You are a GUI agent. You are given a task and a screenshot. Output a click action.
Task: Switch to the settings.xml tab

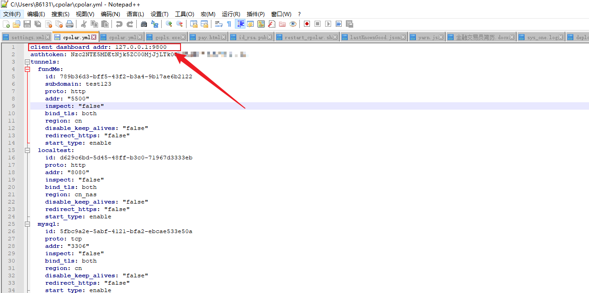(26, 37)
